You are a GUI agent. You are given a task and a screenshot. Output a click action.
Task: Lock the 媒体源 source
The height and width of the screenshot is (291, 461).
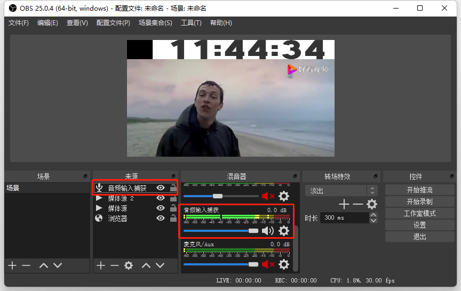(173, 208)
